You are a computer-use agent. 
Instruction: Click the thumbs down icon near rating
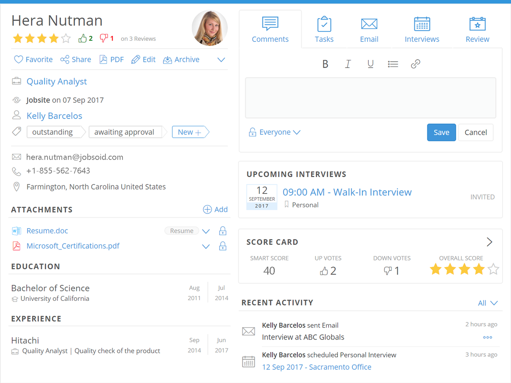[x=104, y=38]
